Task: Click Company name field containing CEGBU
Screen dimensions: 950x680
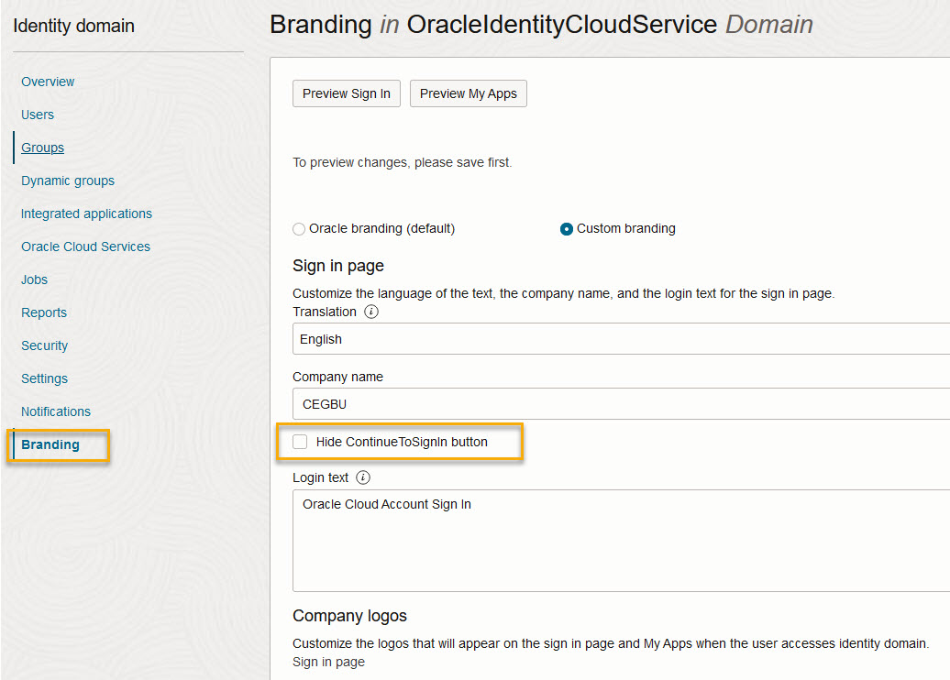Action: (621, 404)
